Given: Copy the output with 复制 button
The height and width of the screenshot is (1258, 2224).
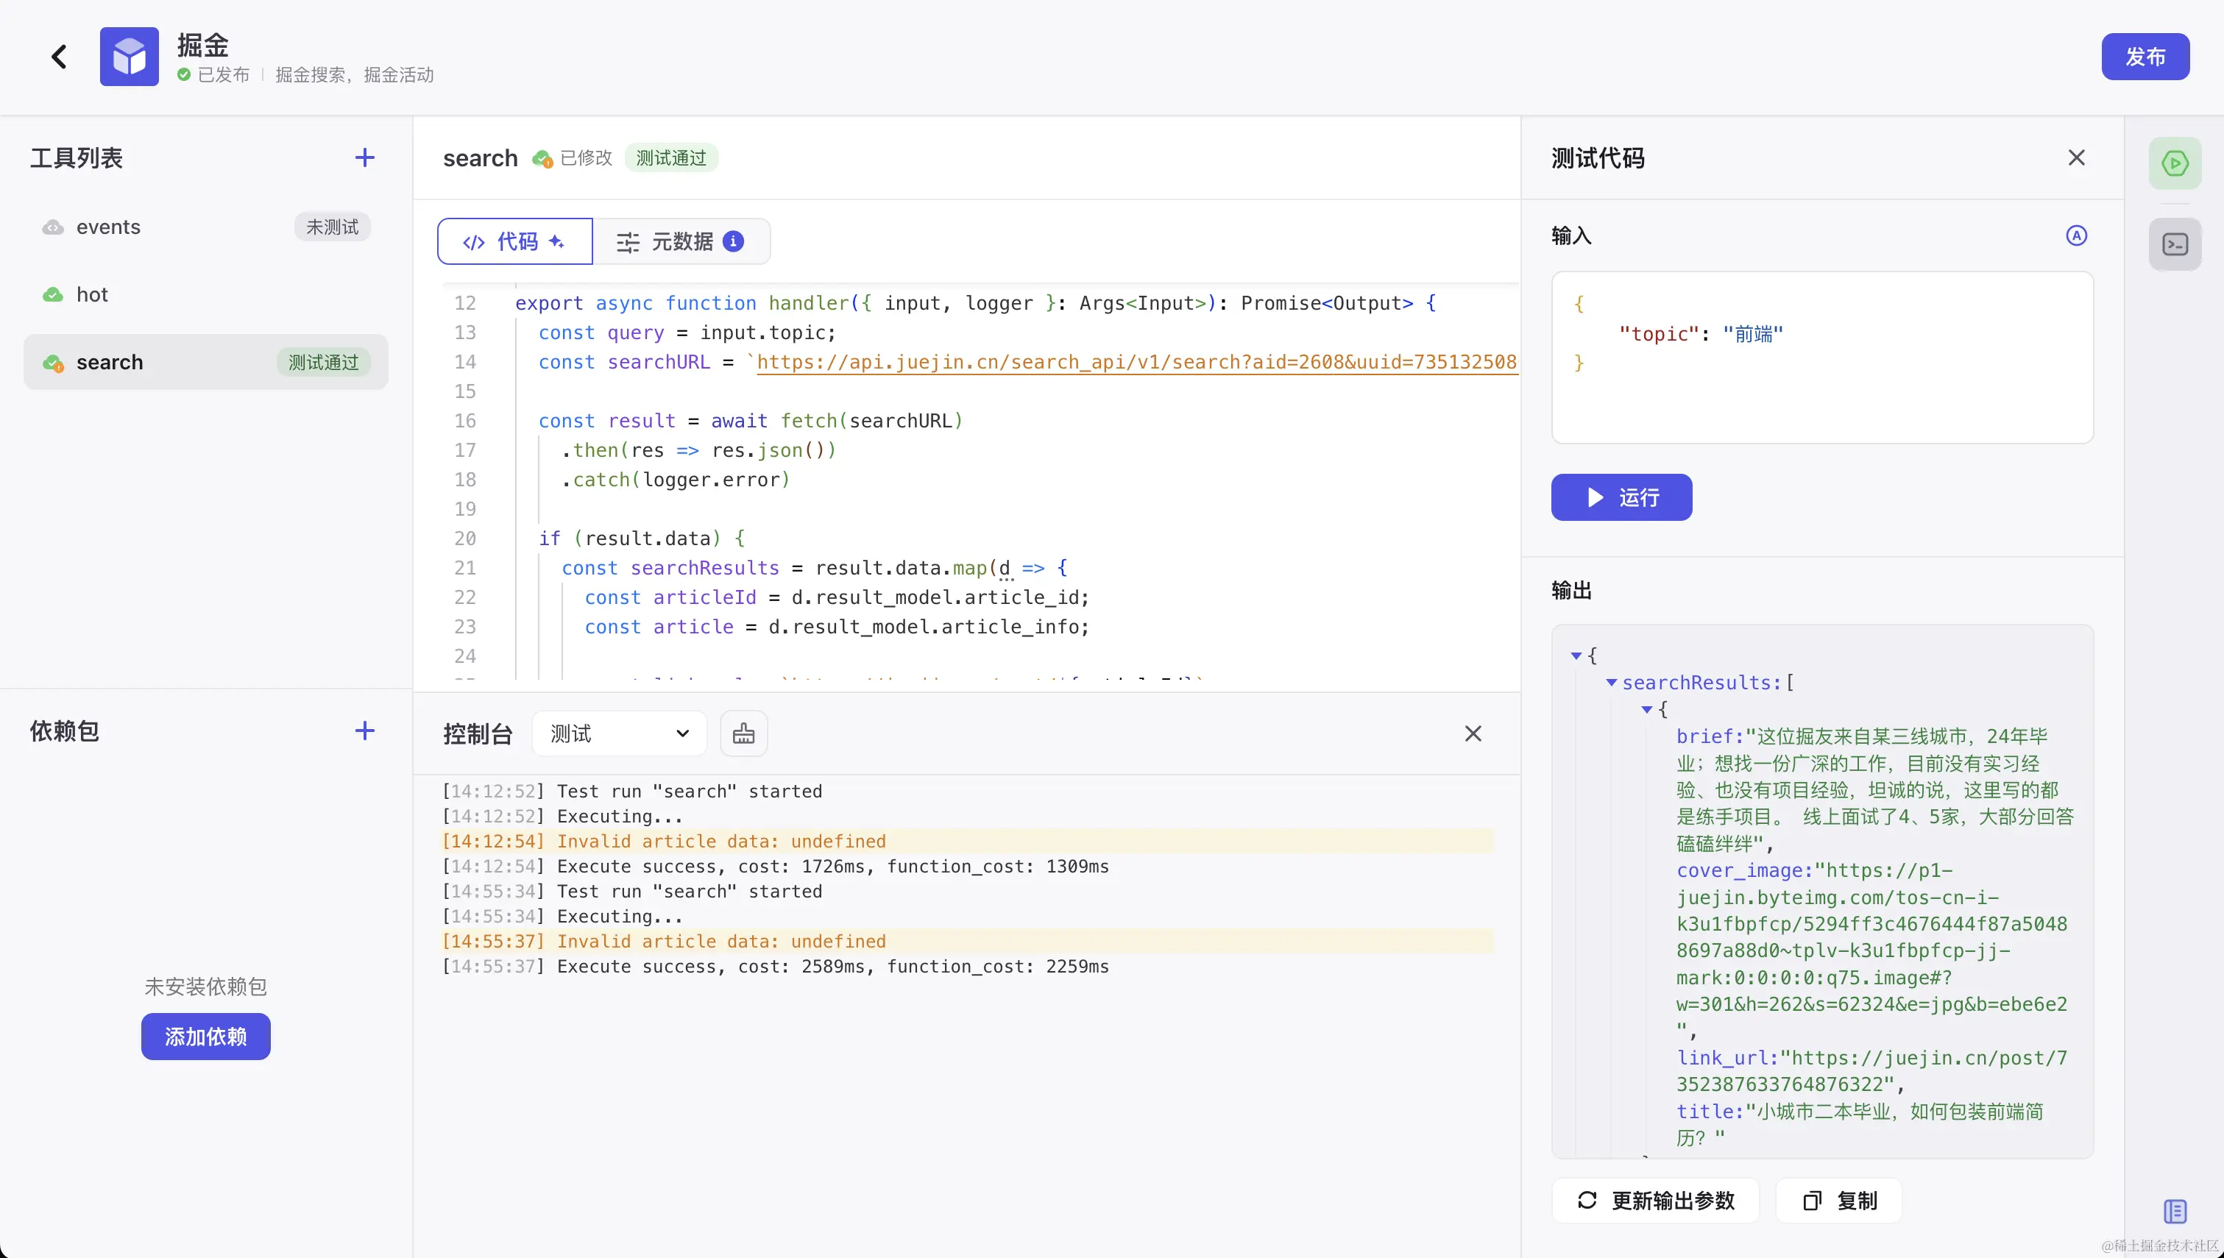Looking at the screenshot, I should pyautogui.click(x=1838, y=1200).
